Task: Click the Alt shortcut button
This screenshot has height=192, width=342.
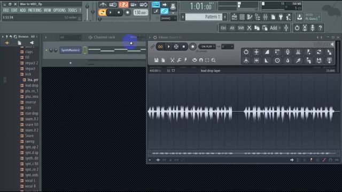Action: pos(232,28)
